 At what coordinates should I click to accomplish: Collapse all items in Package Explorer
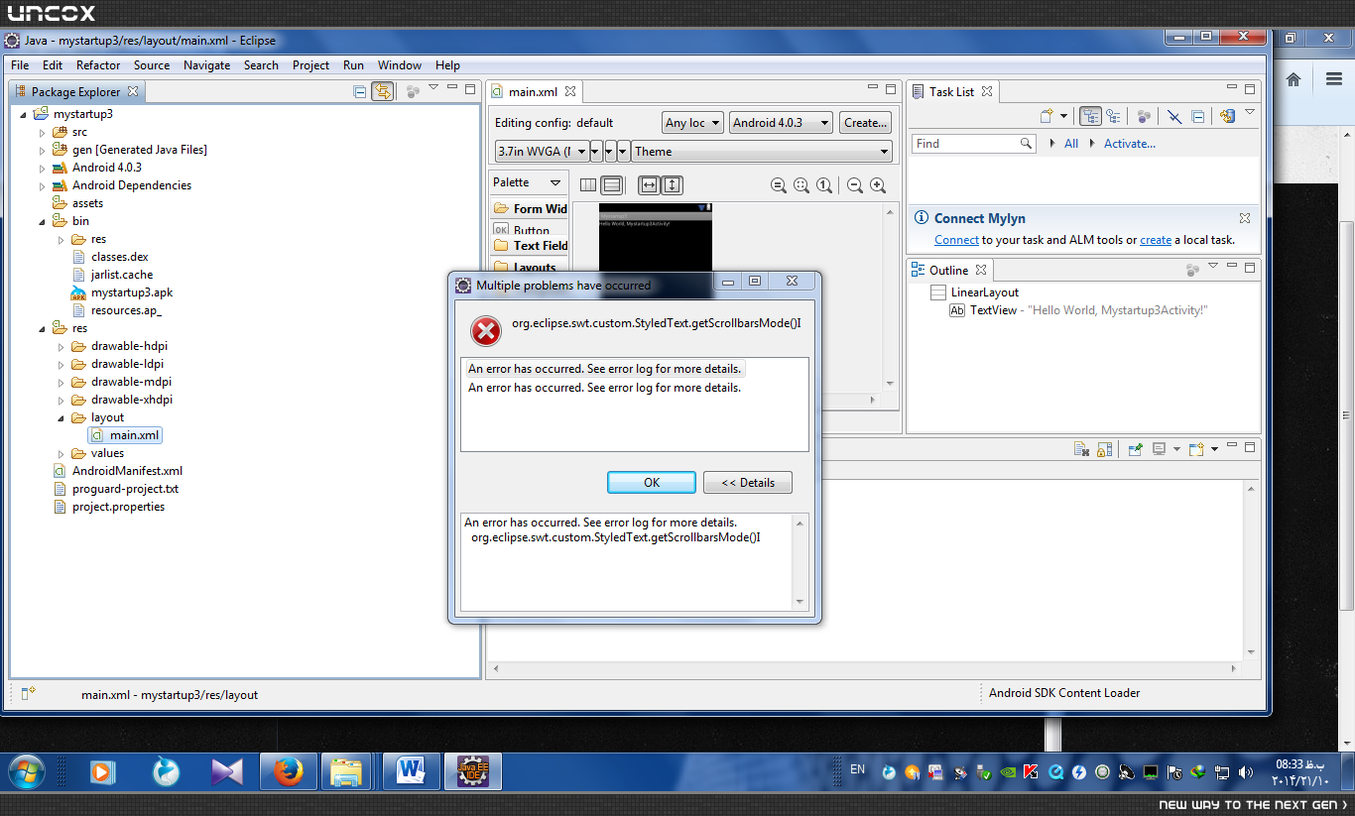pos(360,91)
